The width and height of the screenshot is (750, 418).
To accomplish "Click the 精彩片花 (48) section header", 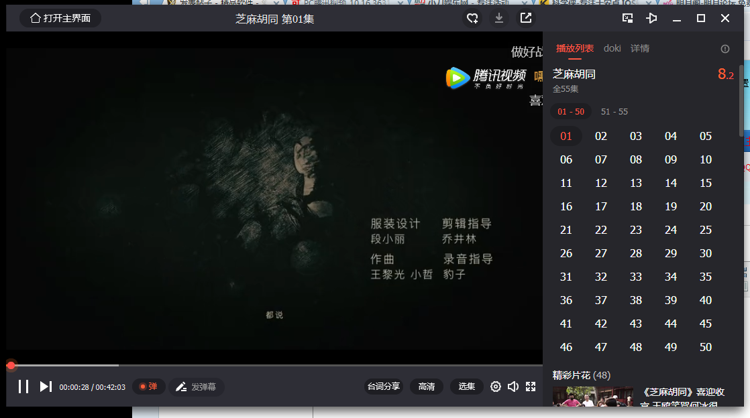I will click(581, 375).
